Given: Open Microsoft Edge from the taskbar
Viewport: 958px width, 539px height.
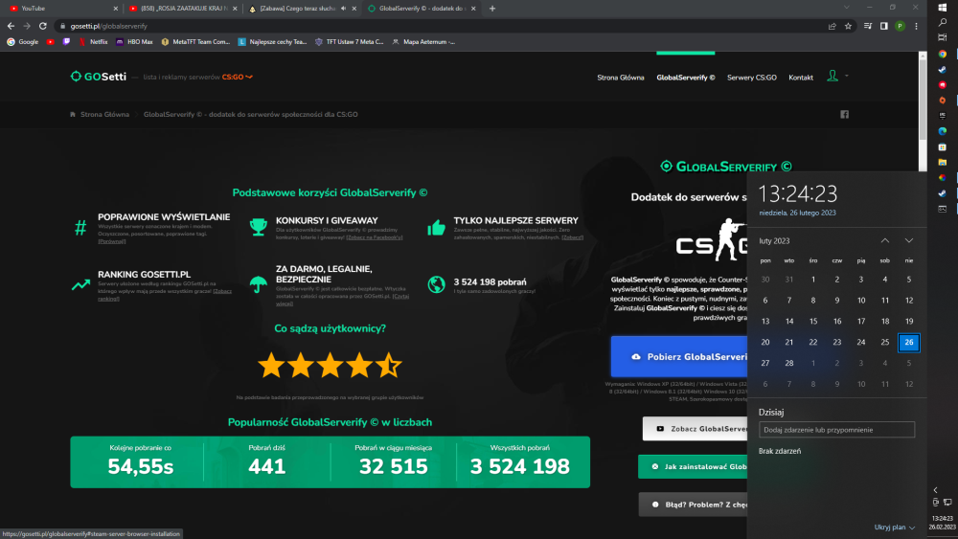Looking at the screenshot, I should point(942,131).
